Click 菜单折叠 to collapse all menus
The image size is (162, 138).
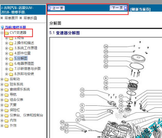(x=30, y=18)
